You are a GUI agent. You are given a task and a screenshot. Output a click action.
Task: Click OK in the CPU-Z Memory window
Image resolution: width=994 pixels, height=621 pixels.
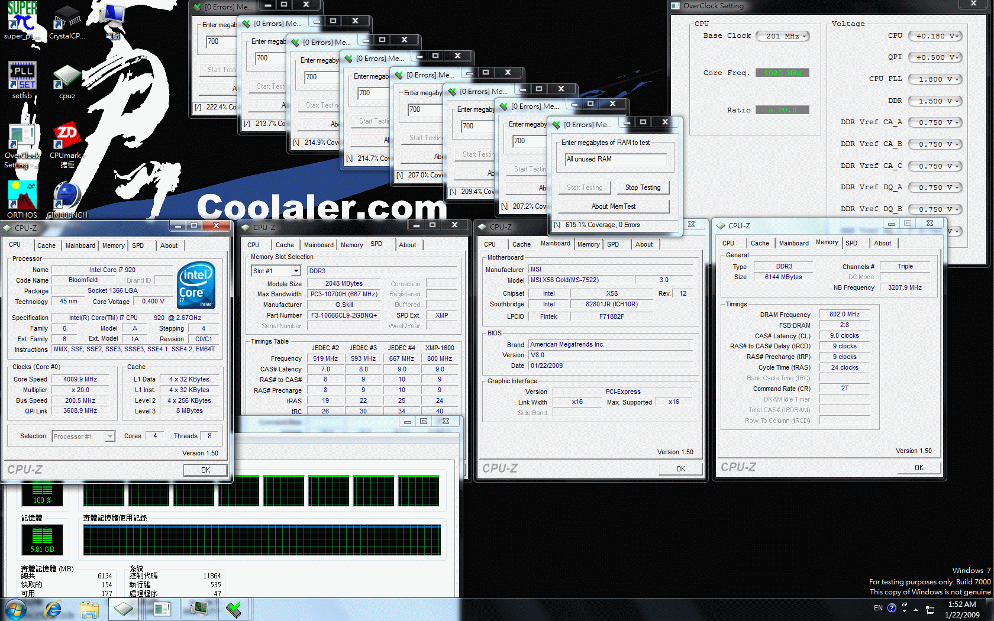pyautogui.click(x=919, y=468)
